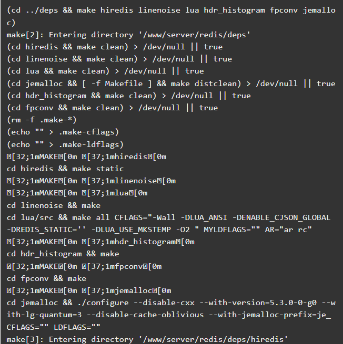Click the MAKE linenoise escape-code line

point(91,181)
